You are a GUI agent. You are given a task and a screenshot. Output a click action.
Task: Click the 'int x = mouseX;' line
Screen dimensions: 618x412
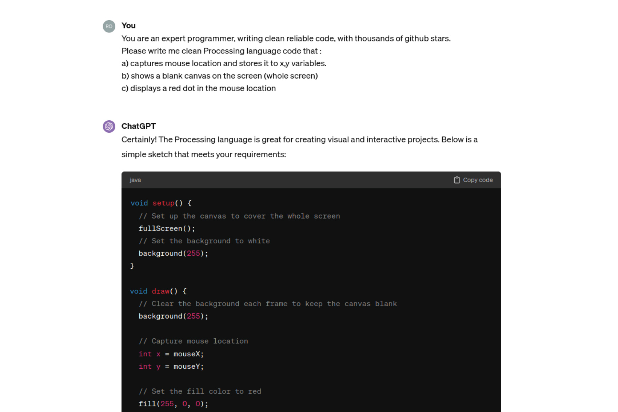(x=171, y=354)
